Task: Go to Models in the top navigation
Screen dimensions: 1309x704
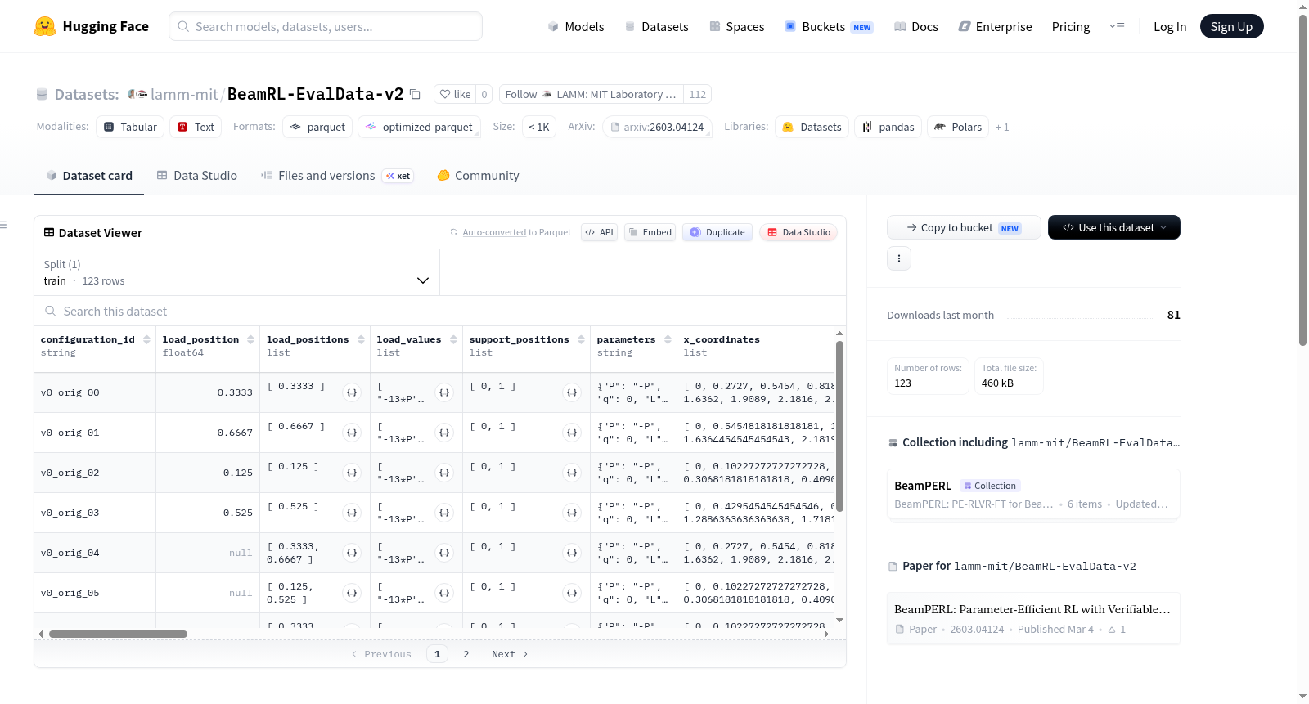Action: click(576, 26)
